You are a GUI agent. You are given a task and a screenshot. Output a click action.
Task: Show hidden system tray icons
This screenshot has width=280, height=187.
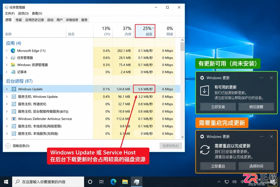pos(219,182)
